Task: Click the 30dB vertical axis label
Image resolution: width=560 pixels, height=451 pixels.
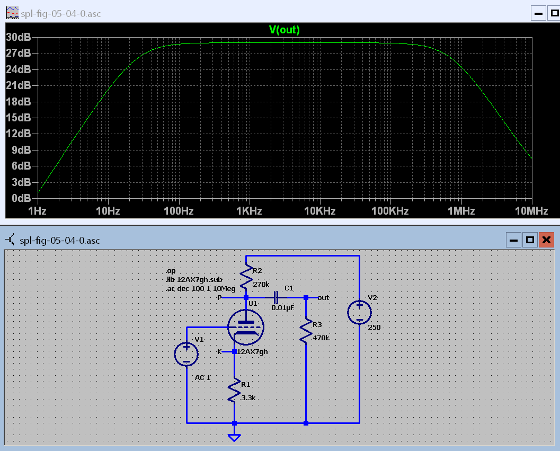Action: [x=18, y=37]
